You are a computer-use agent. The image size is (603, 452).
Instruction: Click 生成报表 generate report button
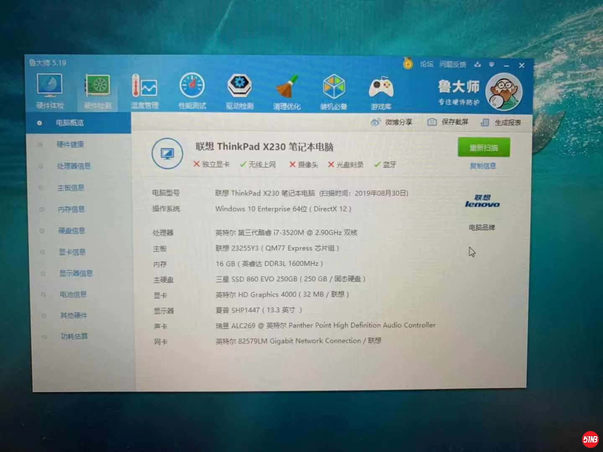[501, 123]
